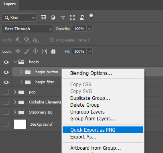Choose Blending Options from context menu
Screen dimensions: 163x153
point(103,73)
